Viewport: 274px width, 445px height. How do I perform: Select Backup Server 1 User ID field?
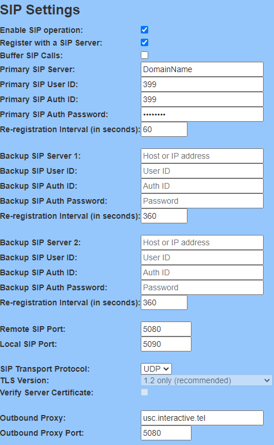(x=202, y=171)
